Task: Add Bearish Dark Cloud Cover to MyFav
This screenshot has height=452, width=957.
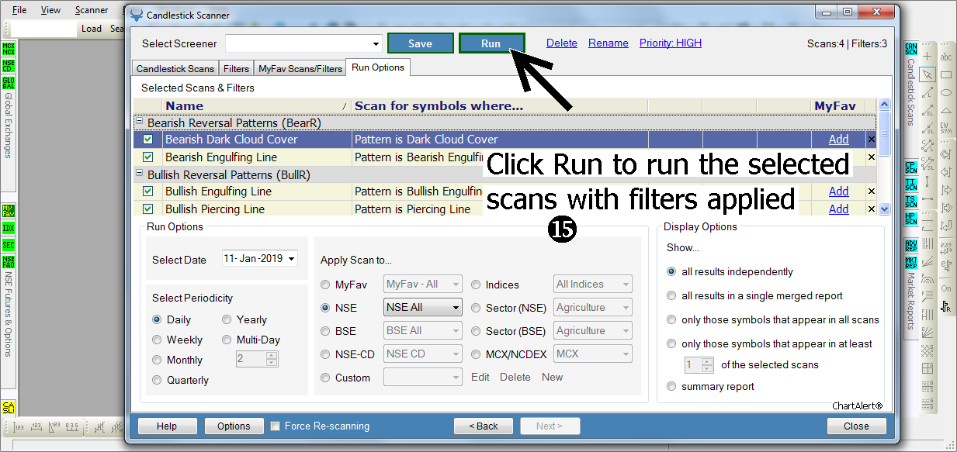Action: pos(839,140)
